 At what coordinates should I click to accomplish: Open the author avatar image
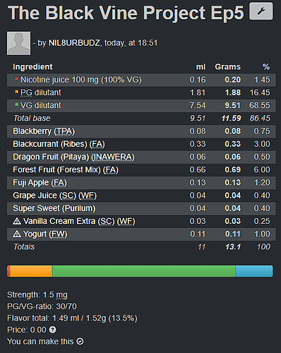coord(18,43)
